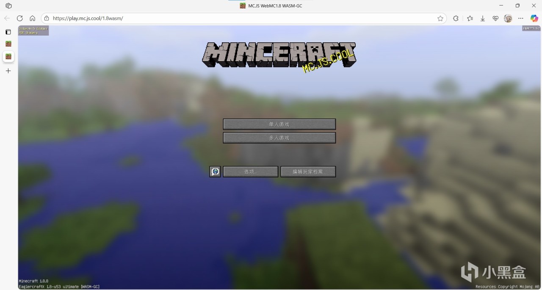
Task: Open Settings and more ellipsis menu
Action: tap(521, 18)
